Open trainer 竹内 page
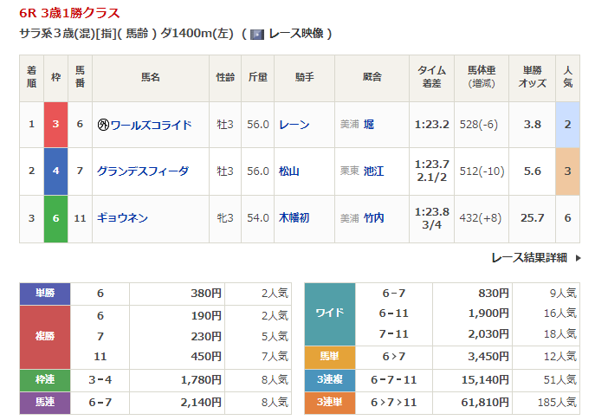Image resolution: width=595 pixels, height=420 pixels. tap(374, 217)
